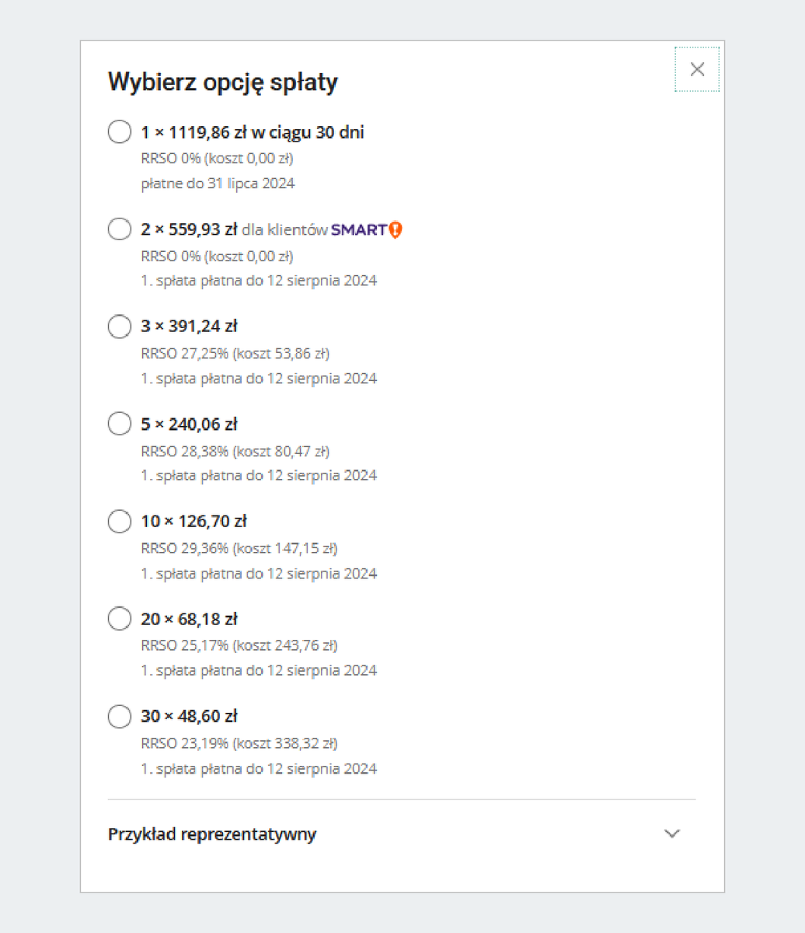Select the 5 × 240,06 zł installment plan
Image resolution: width=805 pixels, height=933 pixels.
(x=119, y=423)
